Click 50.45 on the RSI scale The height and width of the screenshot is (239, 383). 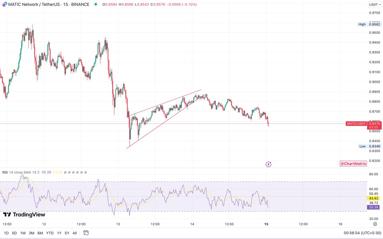pos(374,194)
